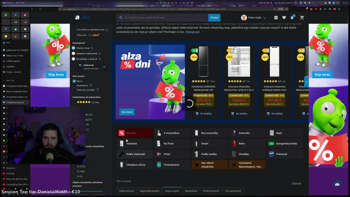
Task: Open New Tab in browser sidebar
Action: point(16,80)
